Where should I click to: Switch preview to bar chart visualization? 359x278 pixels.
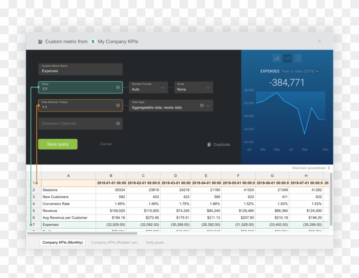tap(277, 58)
